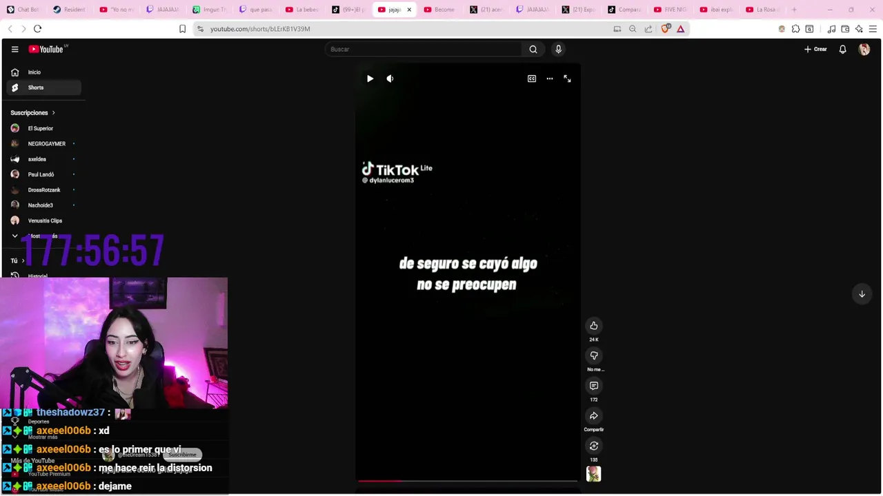Toggle subtitles with the CC button
883x496 pixels.
point(532,79)
